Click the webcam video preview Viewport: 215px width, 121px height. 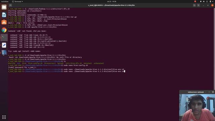pyautogui.click(x=197, y=108)
